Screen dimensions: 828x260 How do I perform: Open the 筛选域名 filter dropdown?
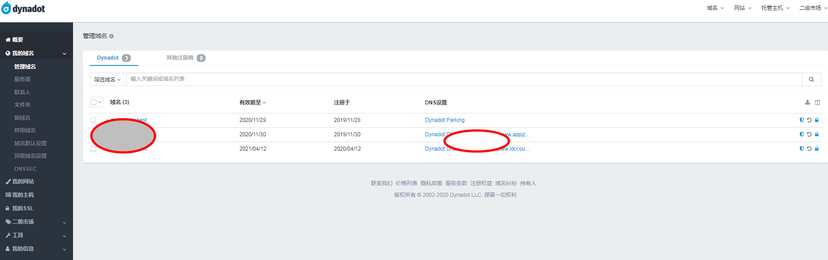(x=108, y=79)
